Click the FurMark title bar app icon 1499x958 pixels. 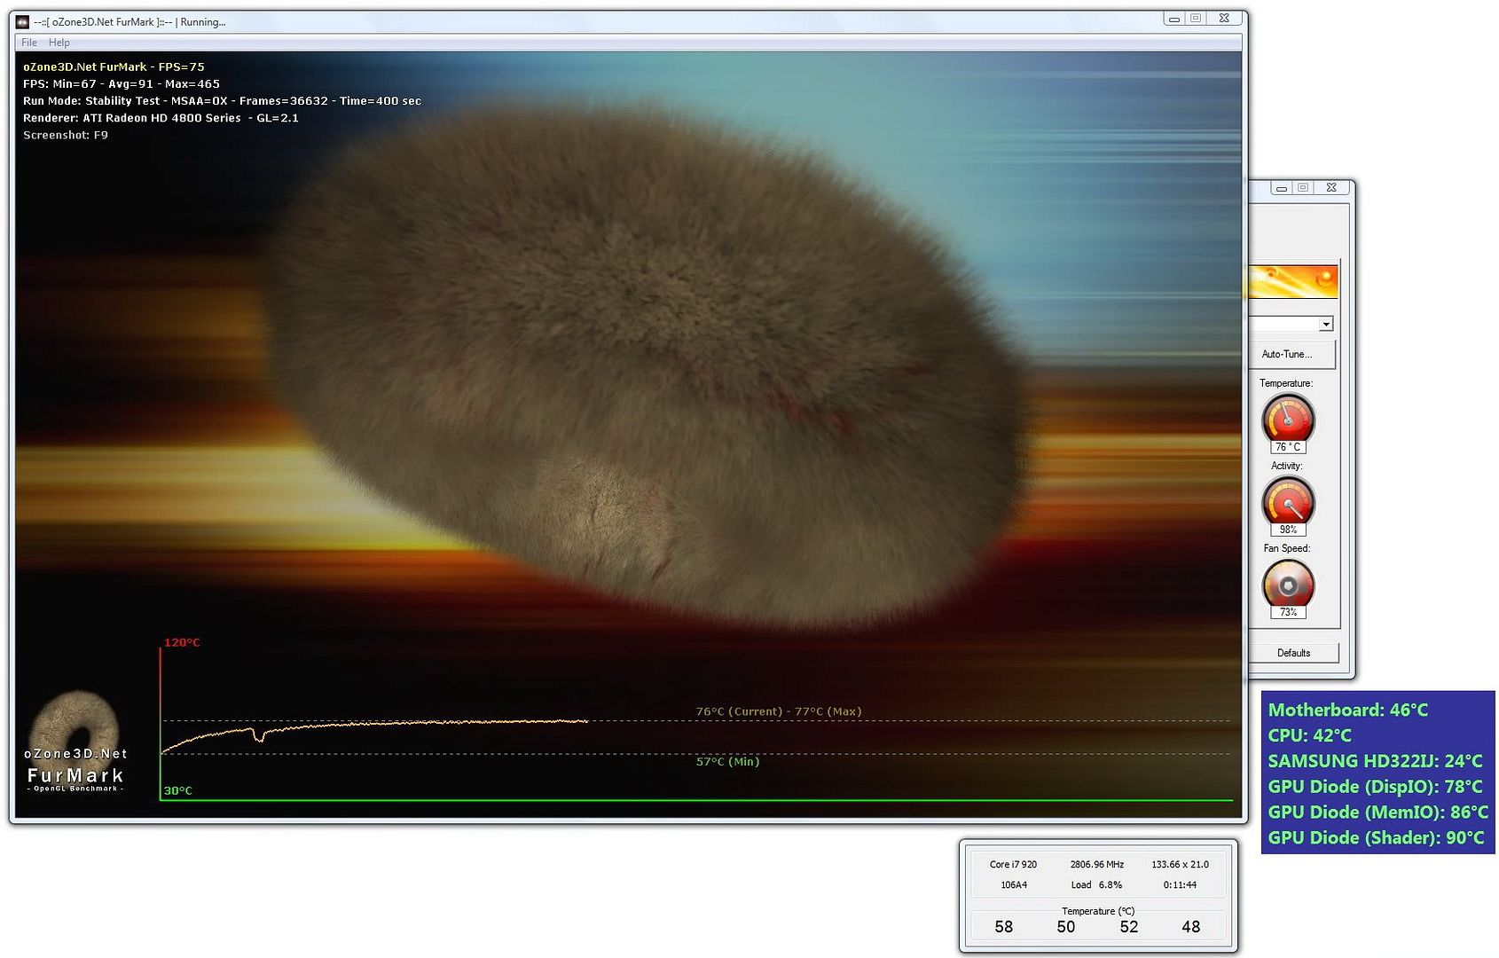pyautogui.click(x=23, y=21)
